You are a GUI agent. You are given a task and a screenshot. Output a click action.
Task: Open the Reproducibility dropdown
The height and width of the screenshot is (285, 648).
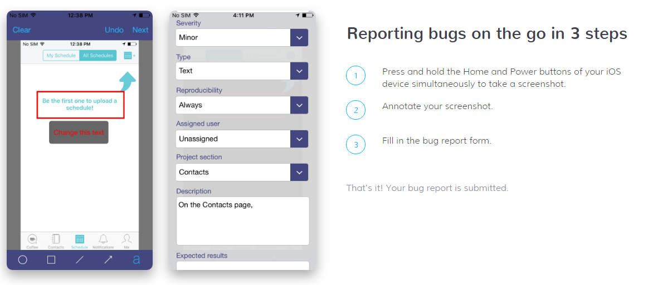(x=299, y=105)
